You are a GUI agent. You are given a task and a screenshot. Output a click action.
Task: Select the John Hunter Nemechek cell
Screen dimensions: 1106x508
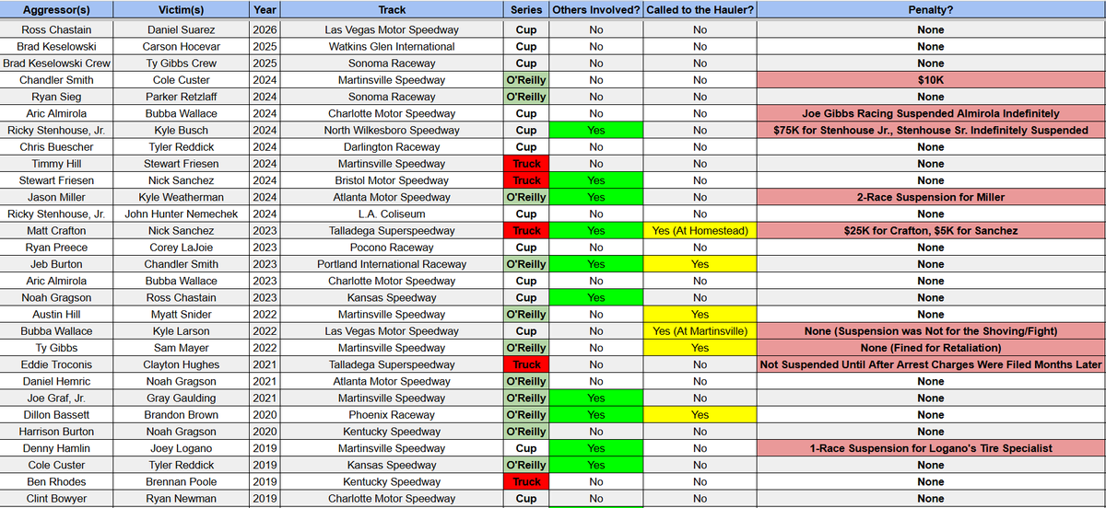click(x=181, y=214)
